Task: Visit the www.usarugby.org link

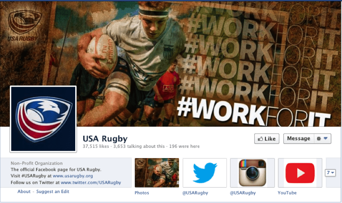Action: [73, 176]
